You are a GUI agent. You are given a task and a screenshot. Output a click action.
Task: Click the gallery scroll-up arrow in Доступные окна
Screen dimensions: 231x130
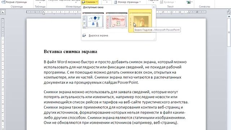(x=154, y=7)
